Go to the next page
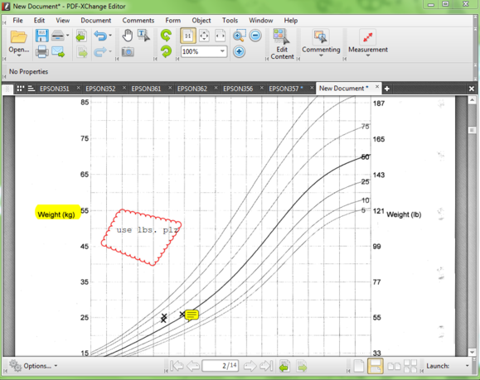This screenshot has width=480, height=380. coord(250,366)
